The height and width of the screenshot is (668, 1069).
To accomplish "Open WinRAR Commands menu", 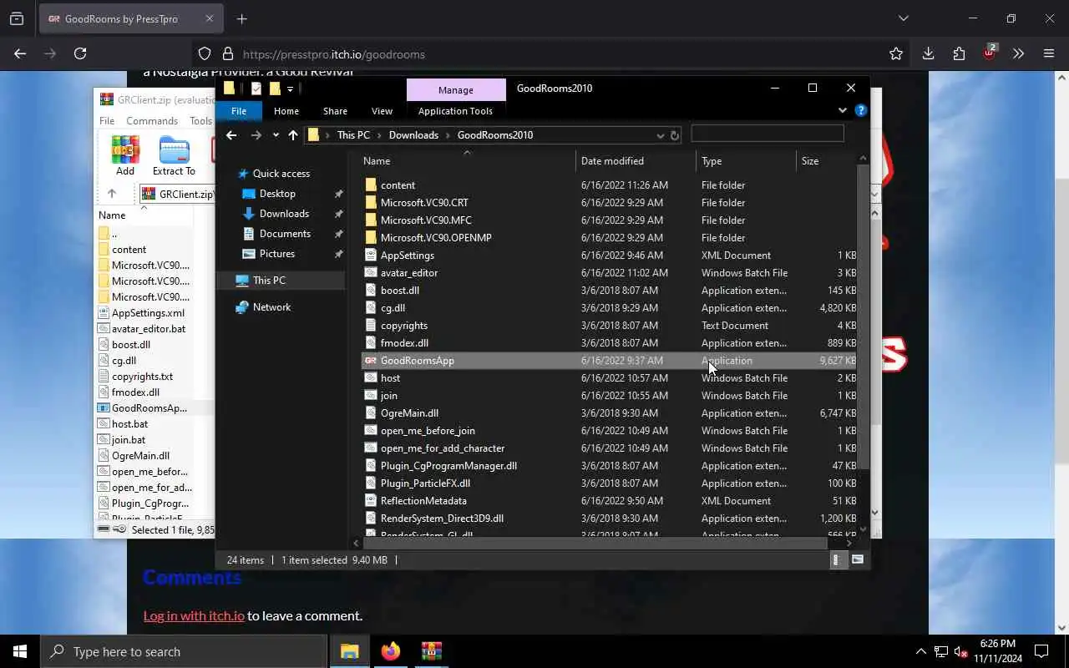I will tap(152, 121).
